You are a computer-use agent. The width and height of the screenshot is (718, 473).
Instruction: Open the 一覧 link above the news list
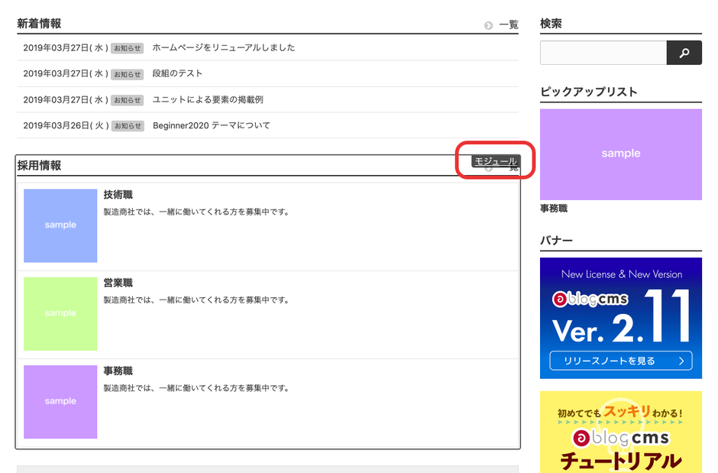pyautogui.click(x=509, y=24)
